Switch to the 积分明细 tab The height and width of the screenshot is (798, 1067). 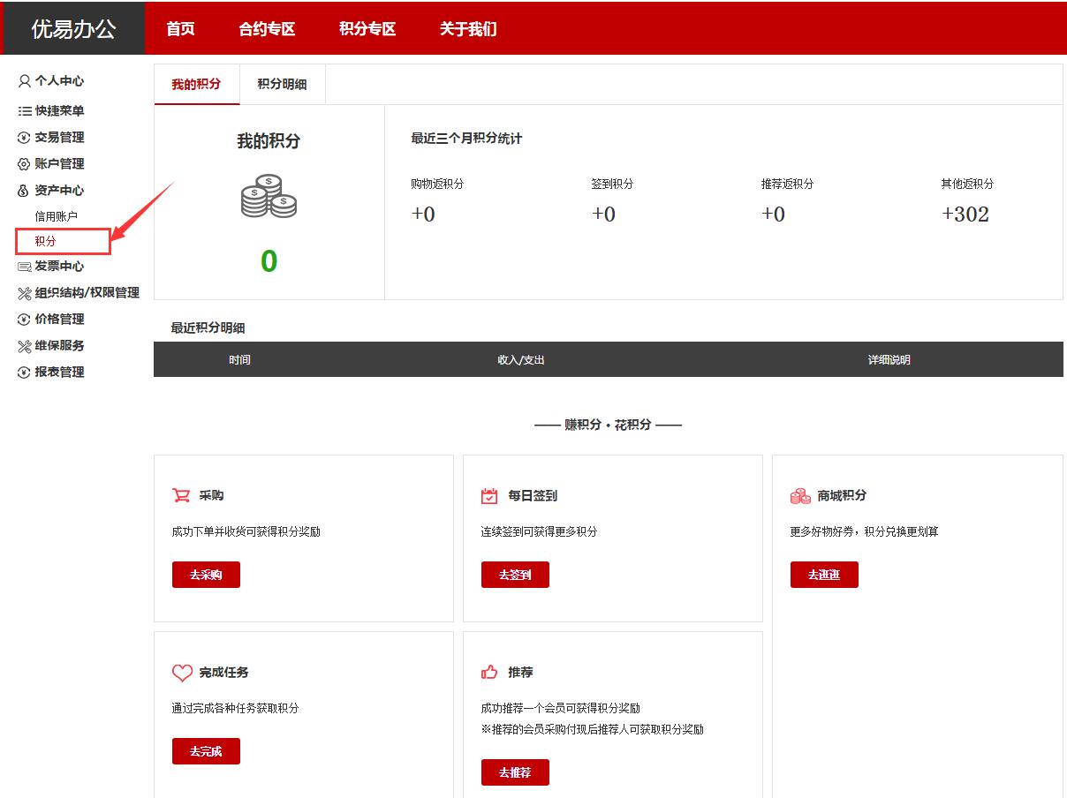click(x=282, y=85)
